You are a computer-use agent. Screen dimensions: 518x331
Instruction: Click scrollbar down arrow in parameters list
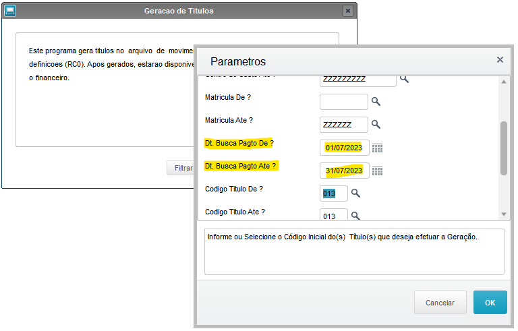coord(504,214)
